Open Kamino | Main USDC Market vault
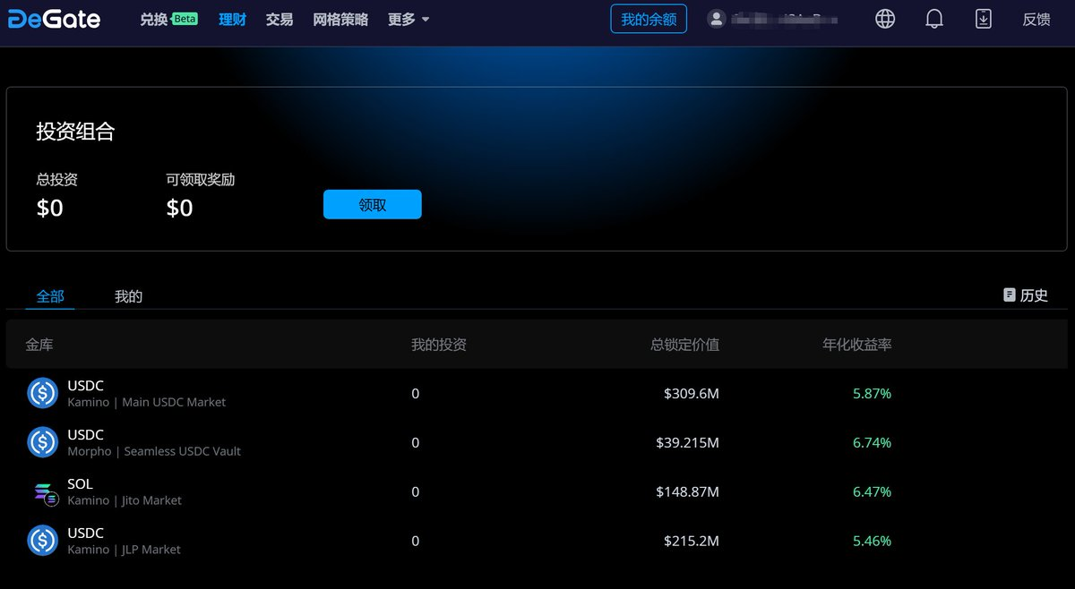 tap(537, 393)
